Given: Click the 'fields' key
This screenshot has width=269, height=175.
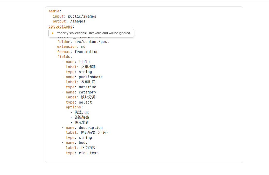Looking at the screenshot, I should [x=64, y=57].
